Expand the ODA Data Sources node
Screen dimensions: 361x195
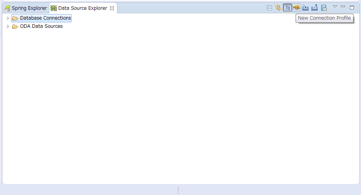8,27
